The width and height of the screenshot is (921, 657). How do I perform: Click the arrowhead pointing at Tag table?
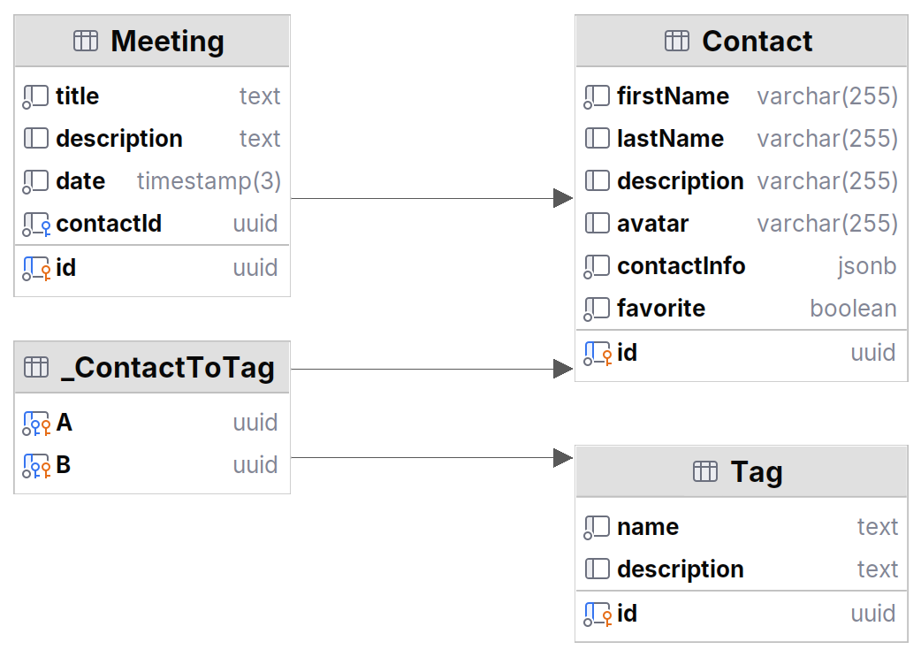tap(563, 457)
